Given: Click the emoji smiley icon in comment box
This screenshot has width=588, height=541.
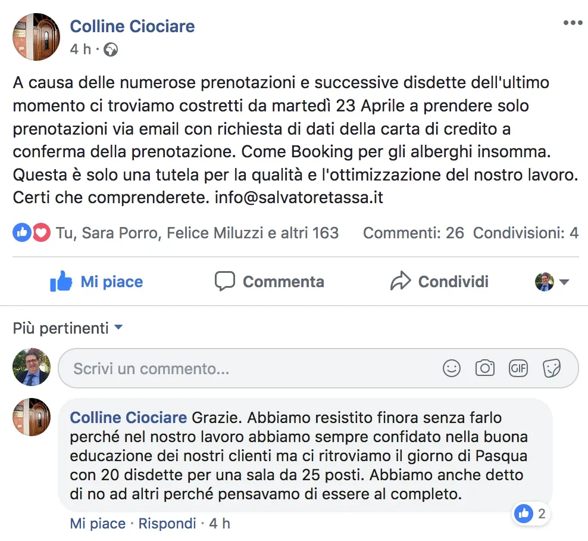Looking at the screenshot, I should click(x=452, y=368).
